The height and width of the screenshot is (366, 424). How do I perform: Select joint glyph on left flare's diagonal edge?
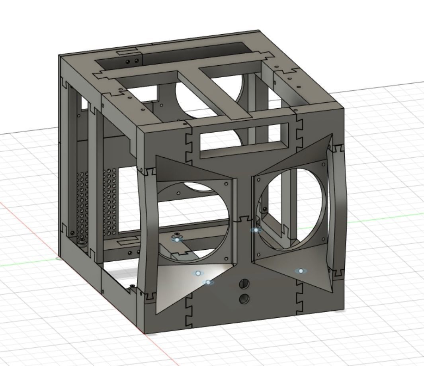click(x=208, y=282)
